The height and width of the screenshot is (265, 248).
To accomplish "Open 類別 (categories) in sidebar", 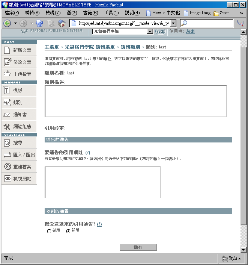I will click(x=19, y=102).
